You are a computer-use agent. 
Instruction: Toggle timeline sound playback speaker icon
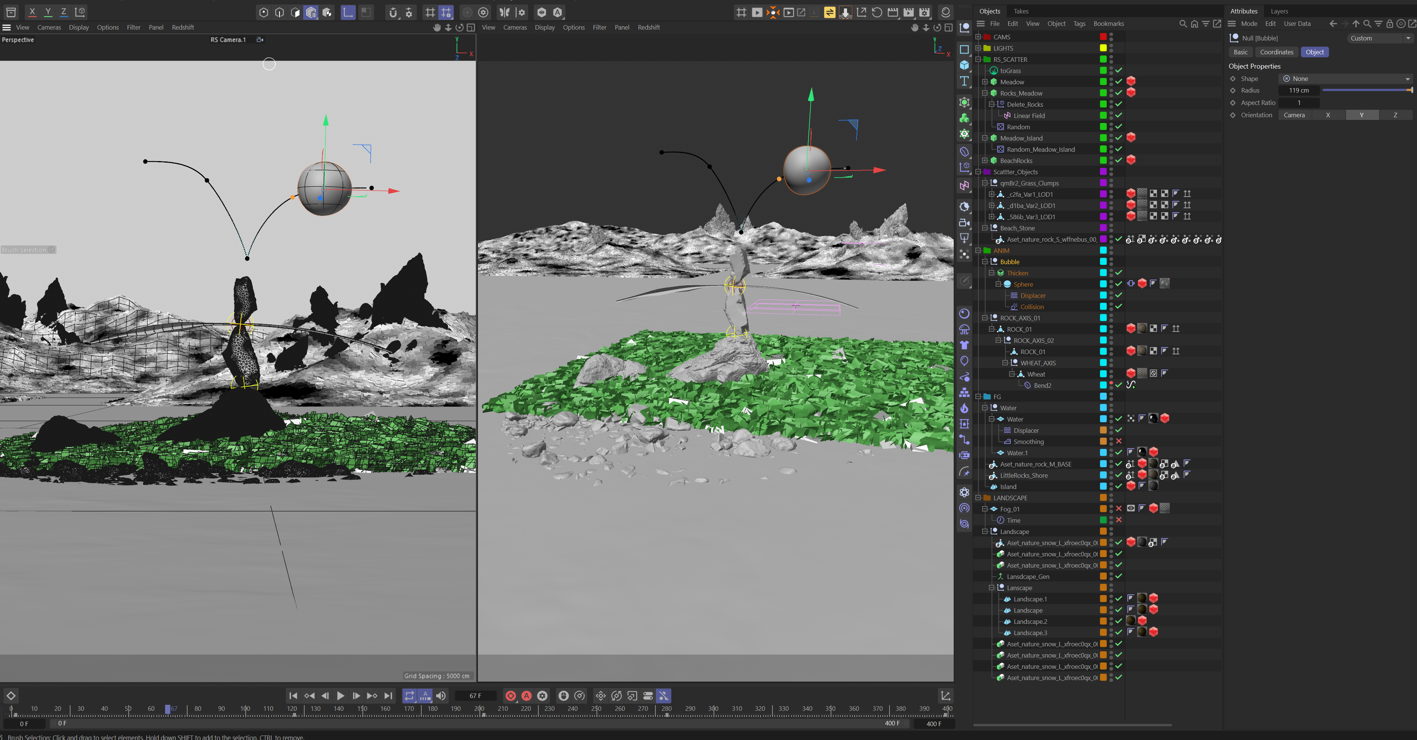click(x=441, y=695)
